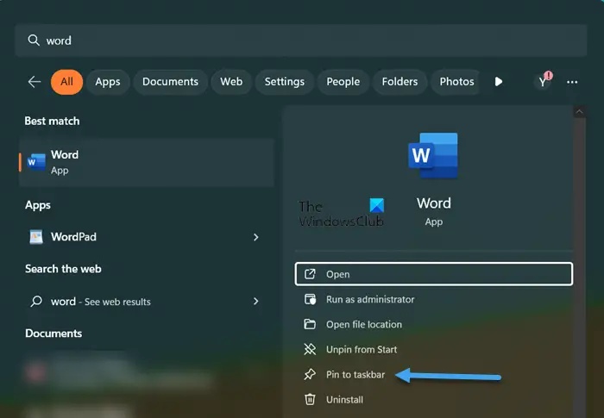Click the Search the web heading
Screen dimensions: 604x418
(x=63, y=269)
